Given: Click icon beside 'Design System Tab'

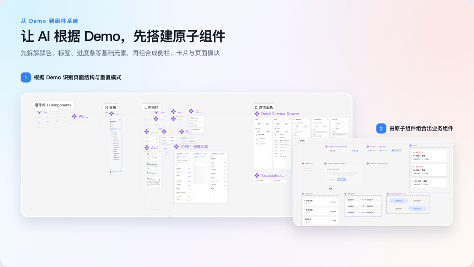Looking at the screenshot, I should [388, 194].
